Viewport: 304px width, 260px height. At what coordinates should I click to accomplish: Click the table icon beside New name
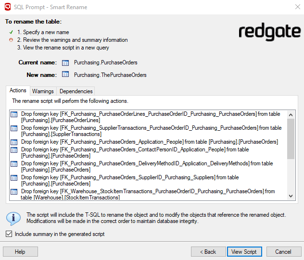(65, 74)
